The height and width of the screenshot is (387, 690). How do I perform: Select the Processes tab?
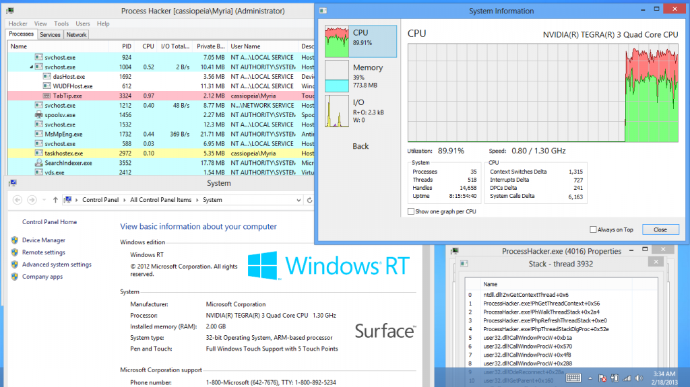21,34
